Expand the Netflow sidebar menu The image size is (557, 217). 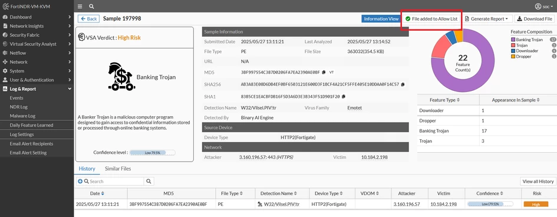(x=37, y=53)
